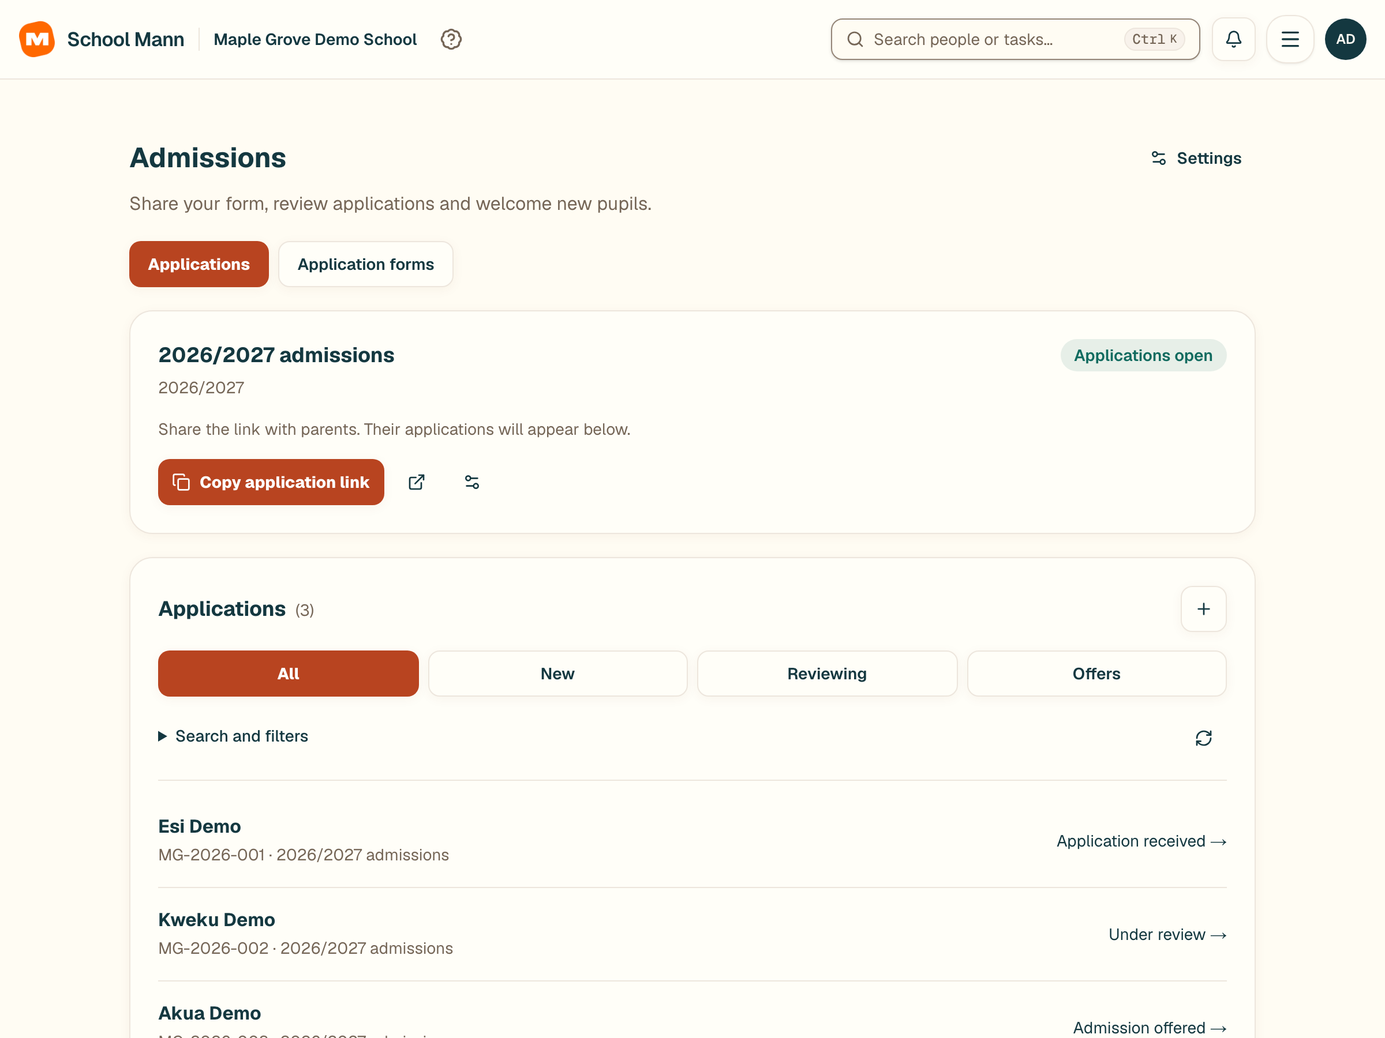
Task: Copy application link
Action: pyautogui.click(x=271, y=482)
